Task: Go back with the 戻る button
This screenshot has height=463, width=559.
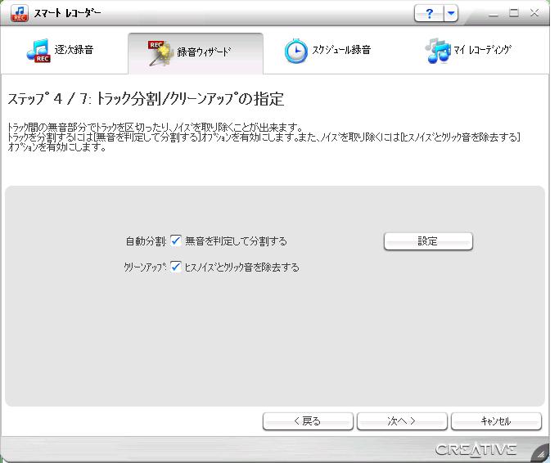Action: pyautogui.click(x=307, y=421)
